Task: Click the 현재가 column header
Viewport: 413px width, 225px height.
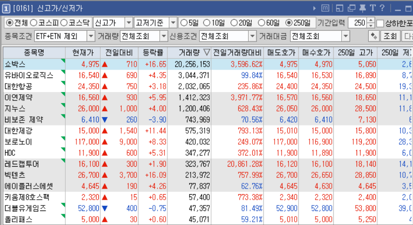Action: [83, 52]
